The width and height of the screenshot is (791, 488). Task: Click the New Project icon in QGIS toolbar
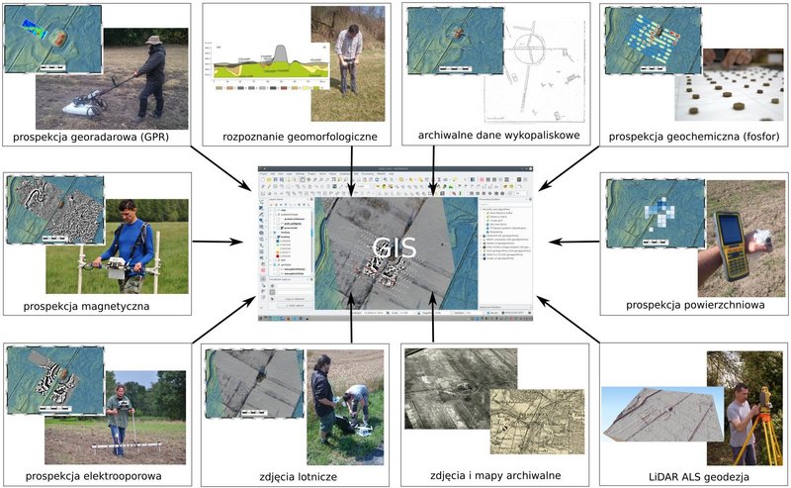263,179
